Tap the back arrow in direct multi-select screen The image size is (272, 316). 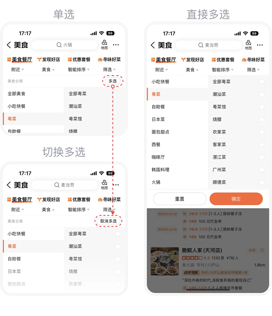tap(153, 45)
